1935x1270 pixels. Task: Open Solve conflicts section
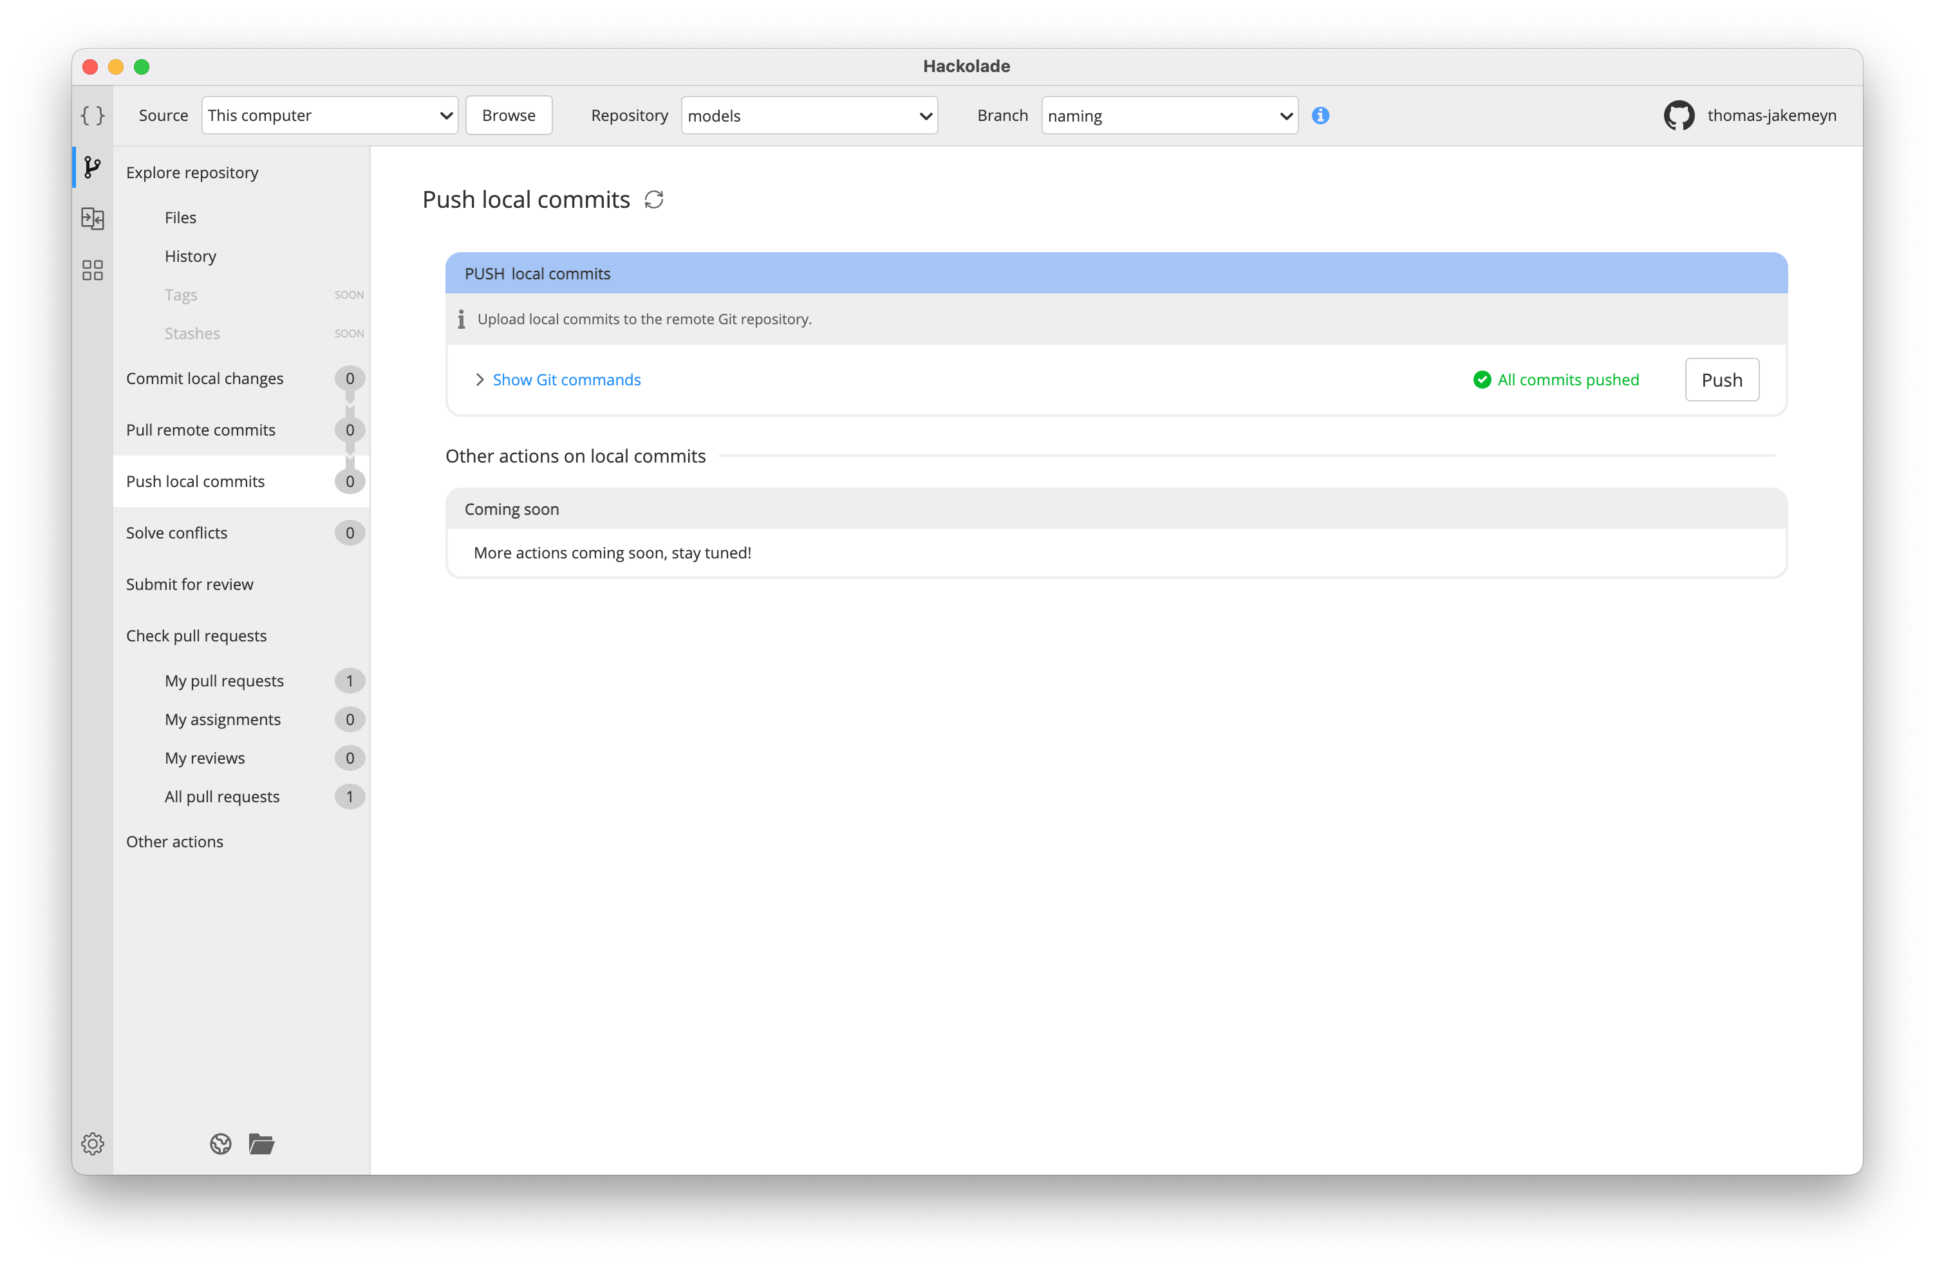pyautogui.click(x=176, y=533)
